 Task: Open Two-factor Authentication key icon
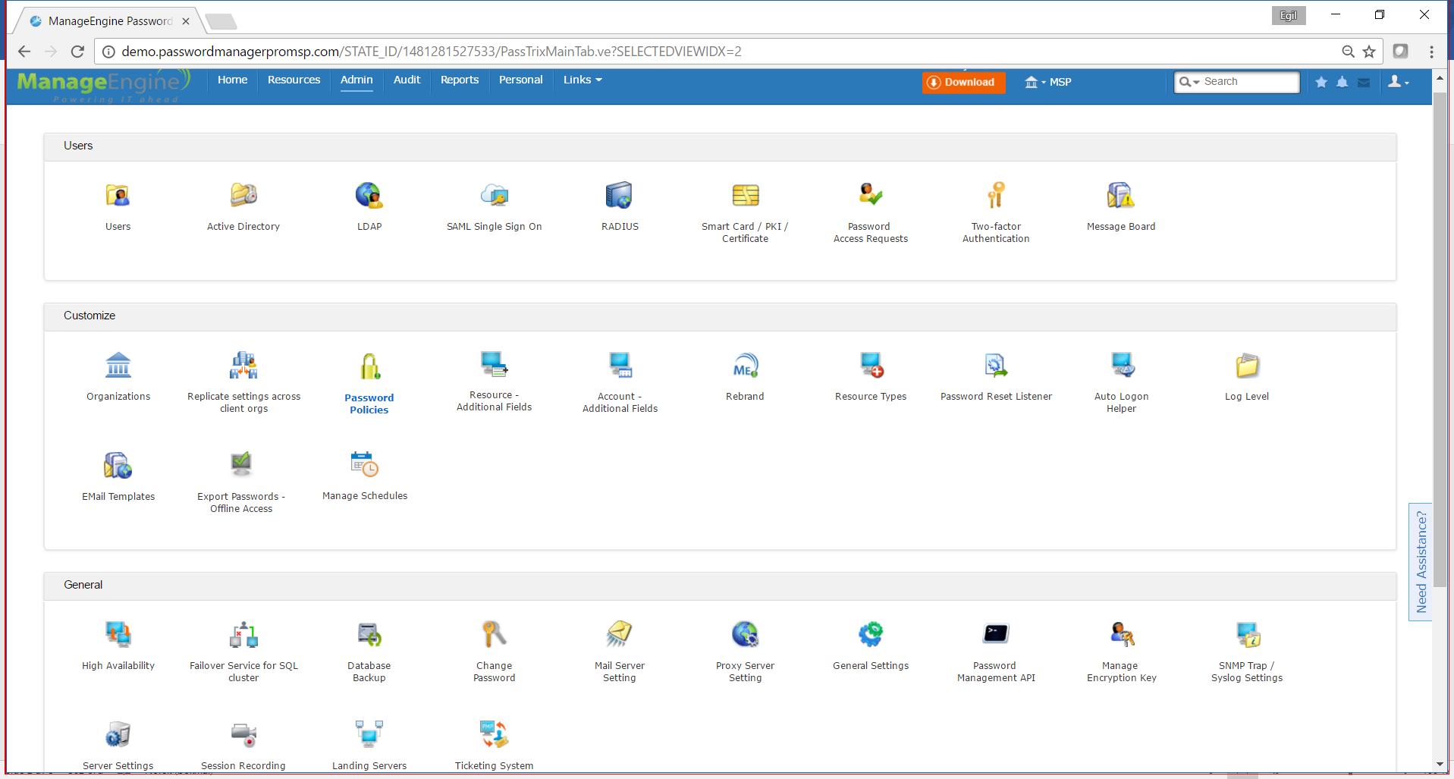pyautogui.click(x=996, y=195)
